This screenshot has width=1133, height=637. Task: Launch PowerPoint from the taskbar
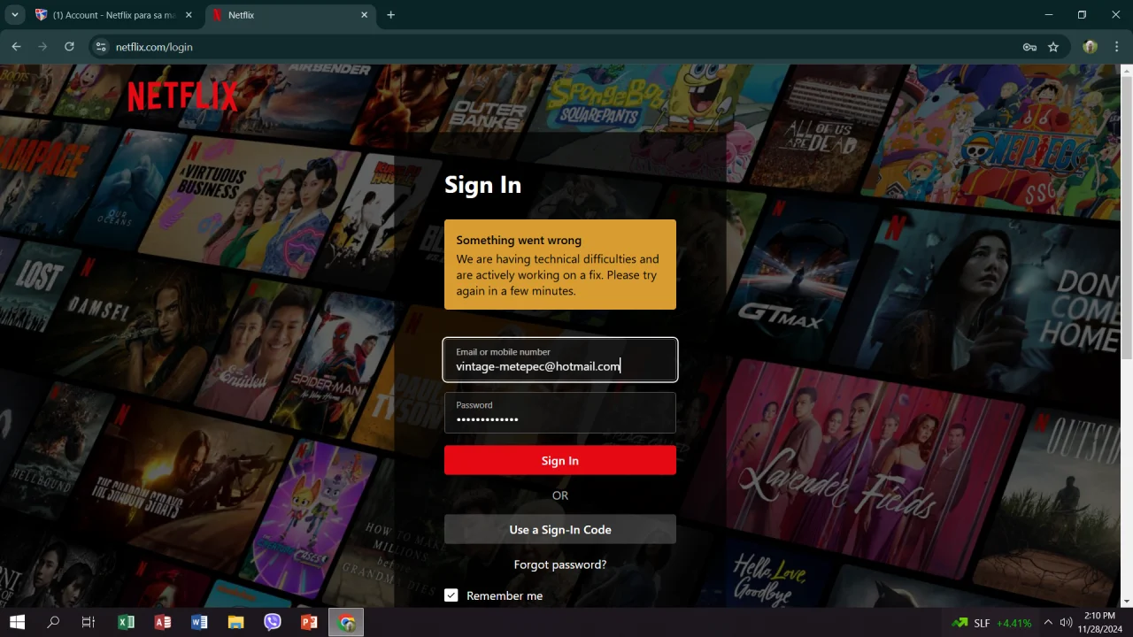pos(309,622)
